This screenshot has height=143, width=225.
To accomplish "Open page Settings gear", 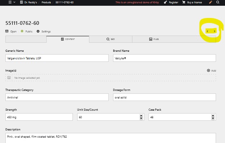I will 43,31.
